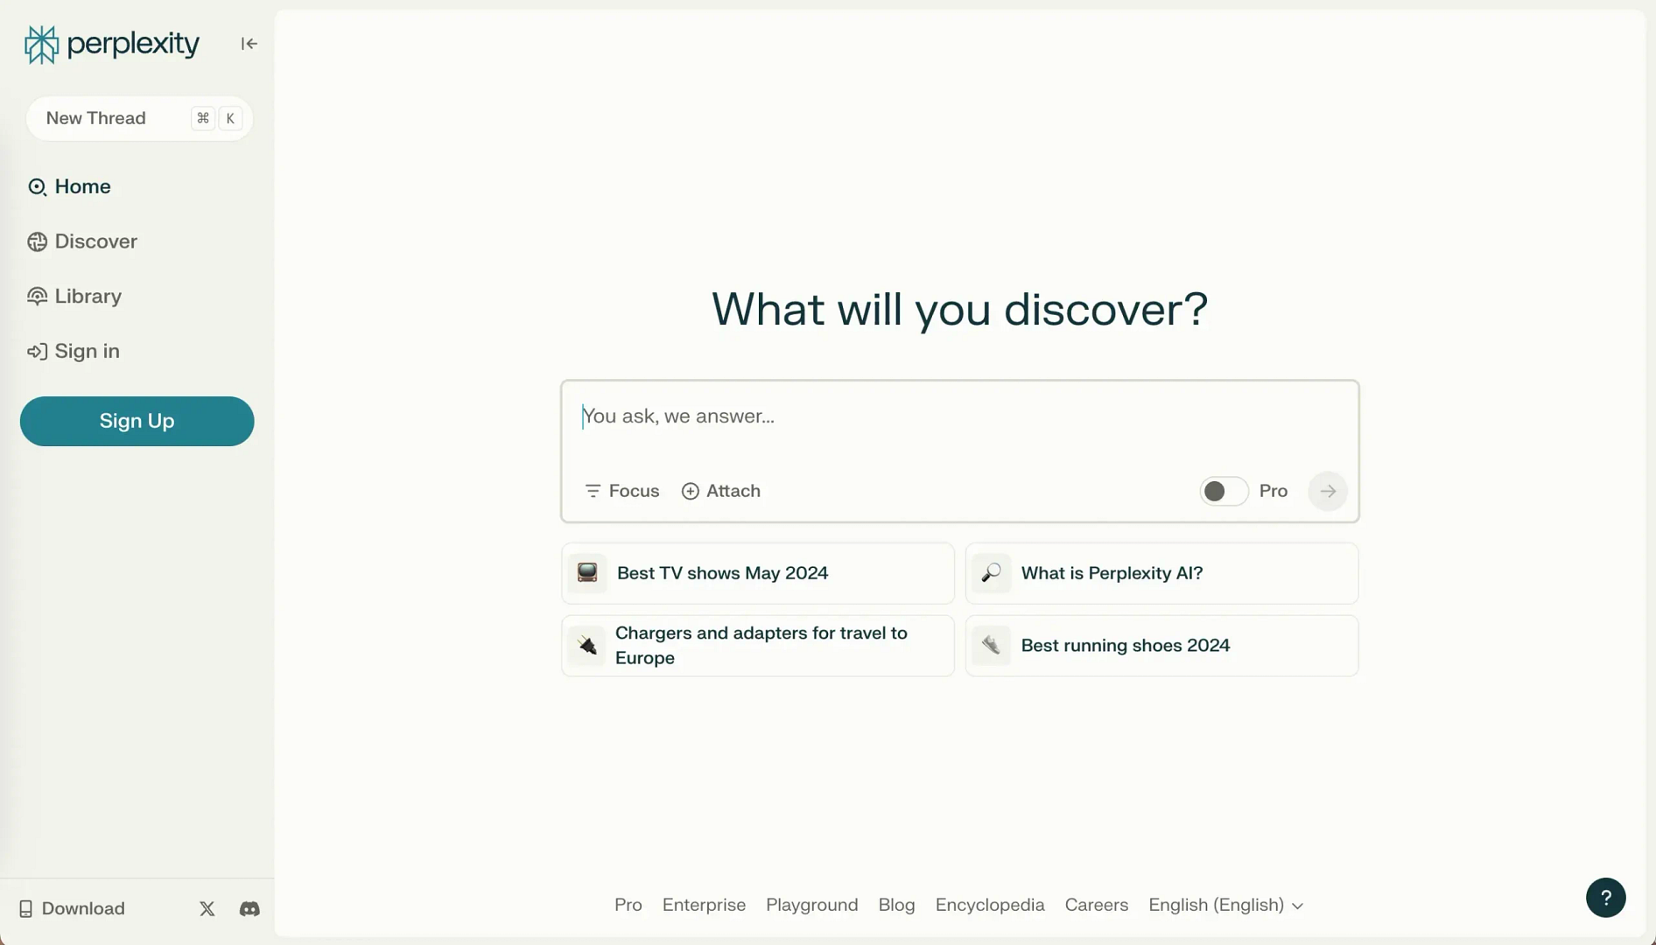Click Download in the sidebar footer
The height and width of the screenshot is (945, 1656).
[72, 909]
